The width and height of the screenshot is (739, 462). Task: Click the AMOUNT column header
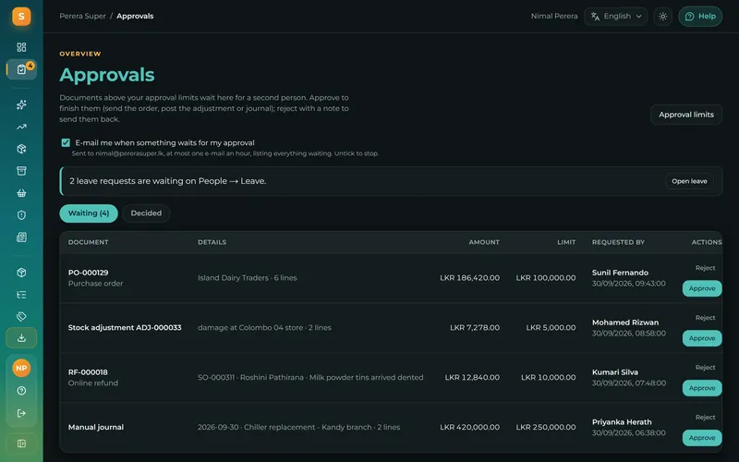point(484,242)
